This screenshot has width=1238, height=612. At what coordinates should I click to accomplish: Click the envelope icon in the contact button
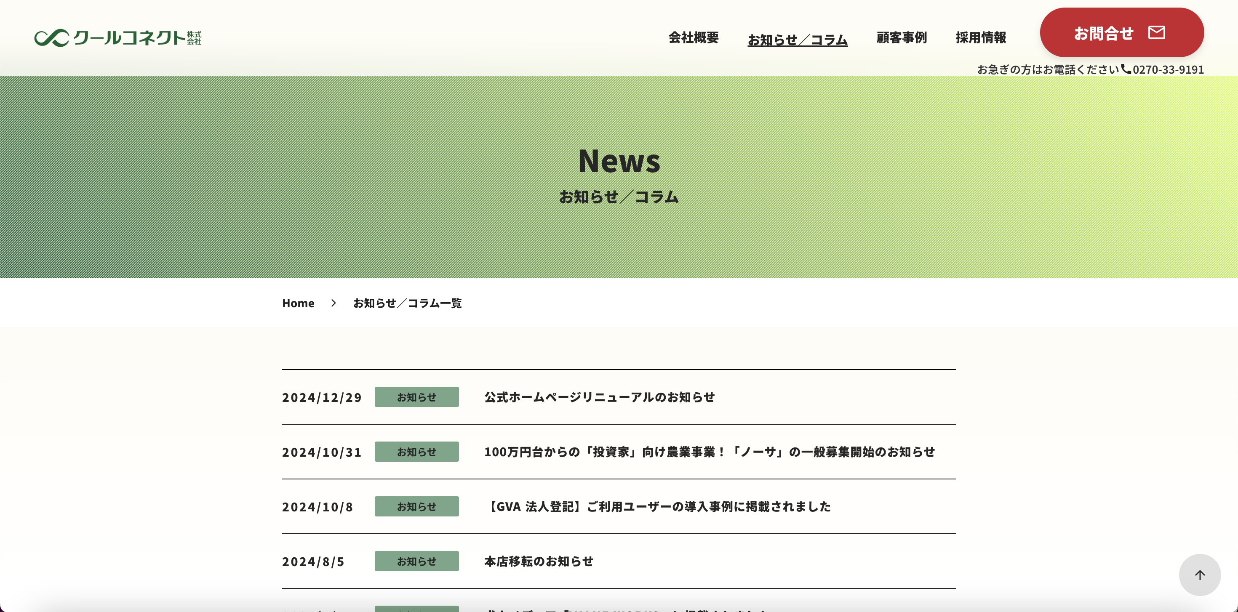(1156, 33)
